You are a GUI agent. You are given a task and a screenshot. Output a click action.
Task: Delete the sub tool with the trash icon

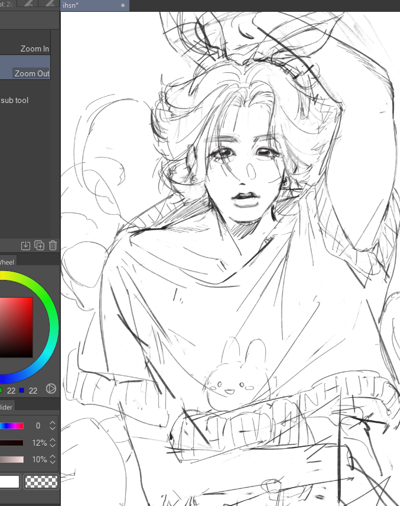point(53,246)
